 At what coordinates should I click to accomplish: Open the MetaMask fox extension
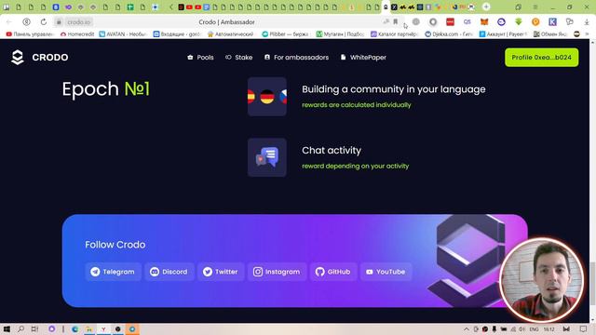tap(484, 22)
